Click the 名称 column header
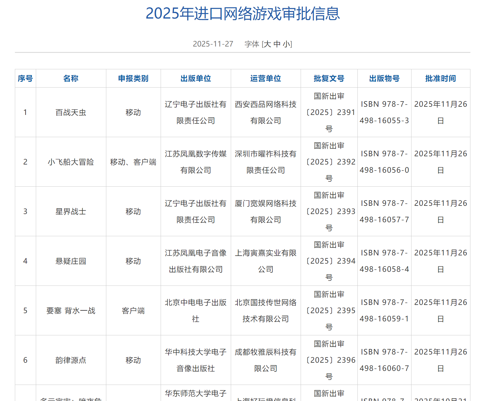This screenshot has height=401, width=478. 71,78
